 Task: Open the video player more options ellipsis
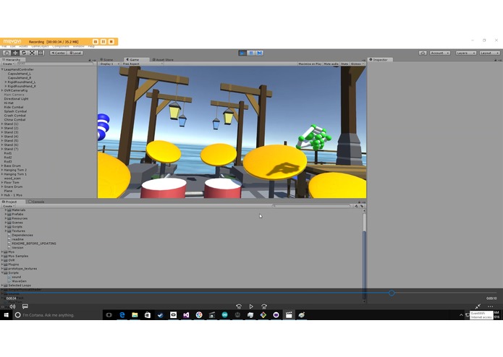[491, 306]
